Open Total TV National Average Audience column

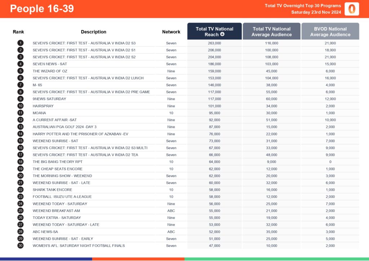pos(271,31)
